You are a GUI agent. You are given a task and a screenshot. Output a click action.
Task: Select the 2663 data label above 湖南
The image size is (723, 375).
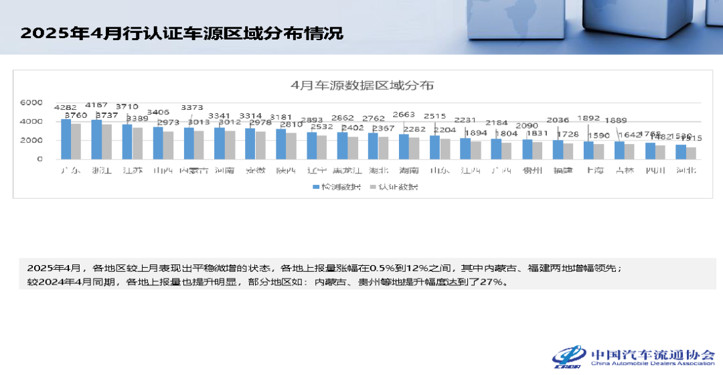404,115
